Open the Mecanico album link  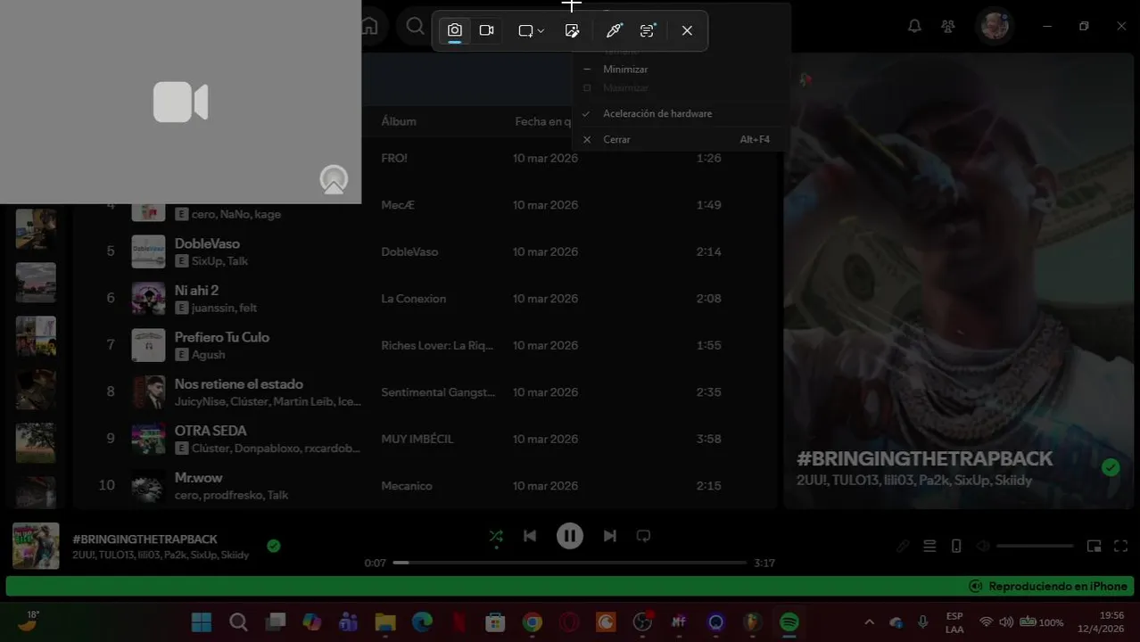click(x=407, y=486)
